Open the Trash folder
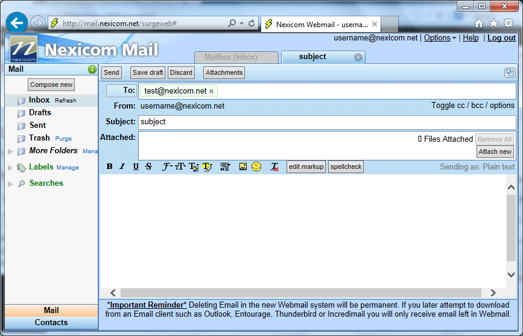The image size is (523, 336). 39,138
